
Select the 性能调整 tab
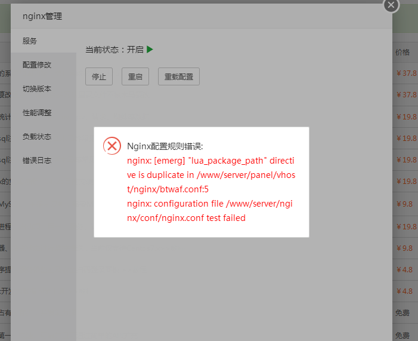pyautogui.click(x=44, y=113)
